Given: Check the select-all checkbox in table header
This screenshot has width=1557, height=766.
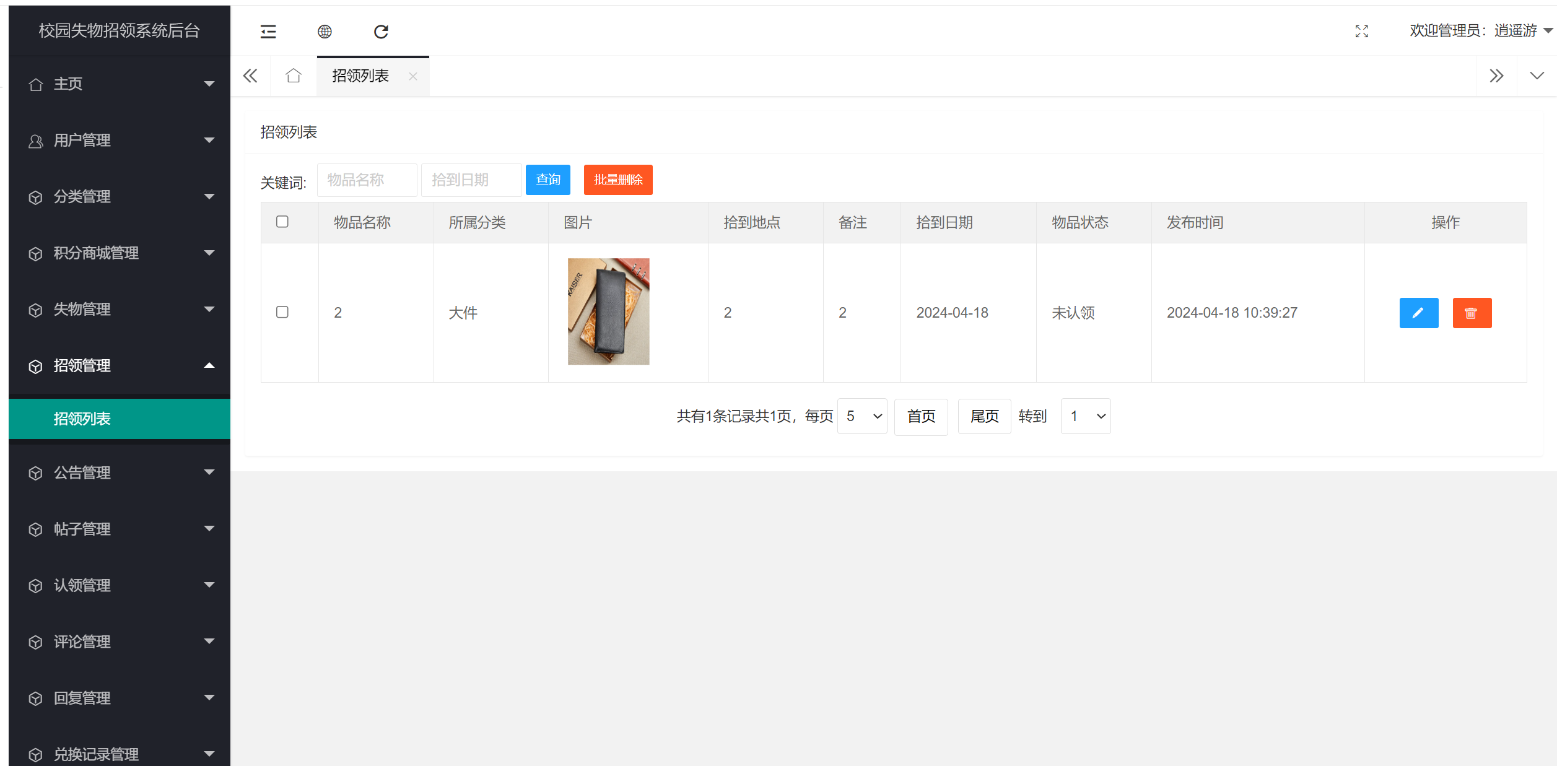Looking at the screenshot, I should [x=282, y=222].
